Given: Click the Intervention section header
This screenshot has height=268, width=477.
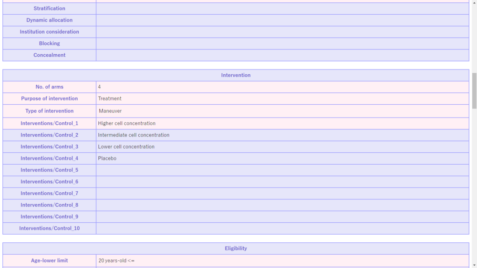Looking at the screenshot, I should [236, 75].
